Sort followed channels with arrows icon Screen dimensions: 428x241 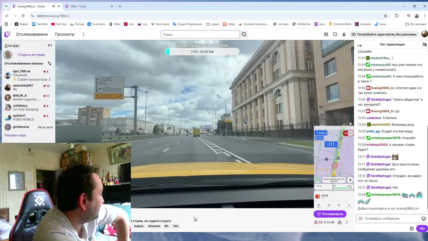[x=49, y=63]
